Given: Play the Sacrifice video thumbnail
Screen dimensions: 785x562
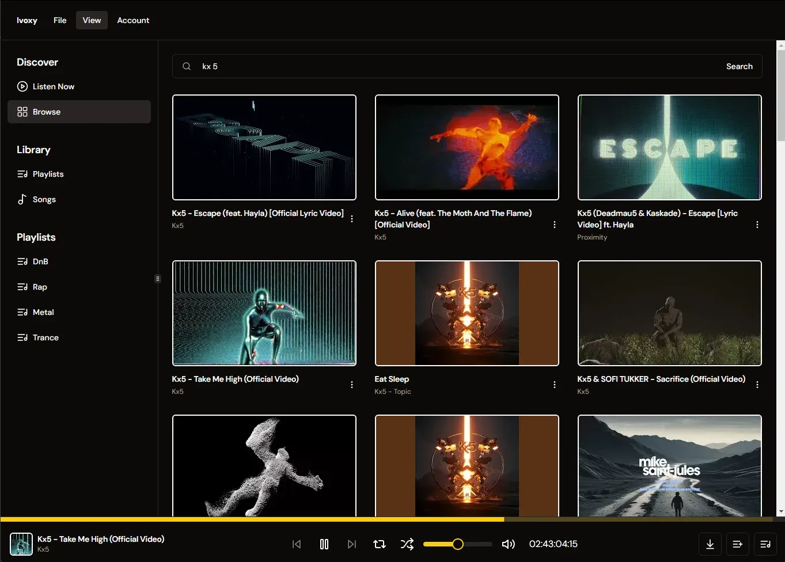Looking at the screenshot, I should pos(669,313).
